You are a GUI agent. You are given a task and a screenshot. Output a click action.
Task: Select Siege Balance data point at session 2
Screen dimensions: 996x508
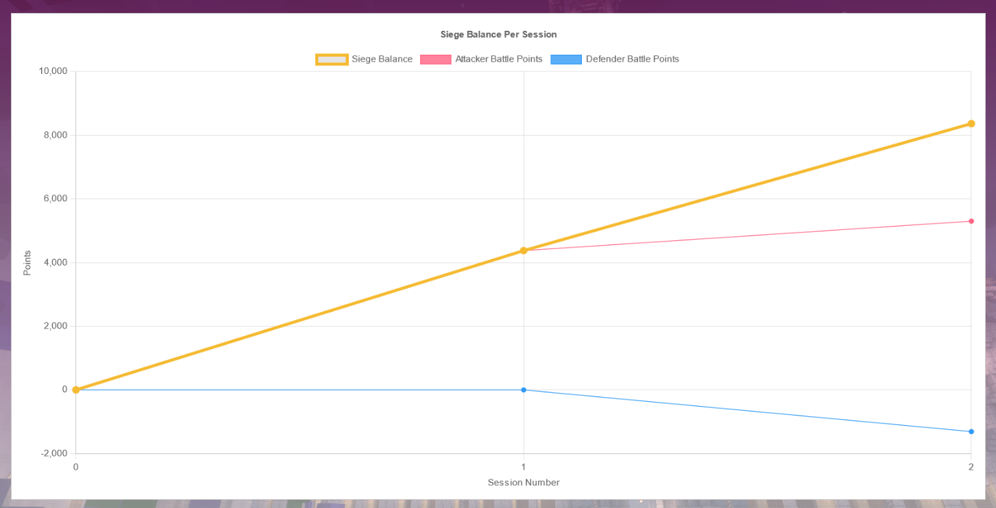[x=971, y=124]
